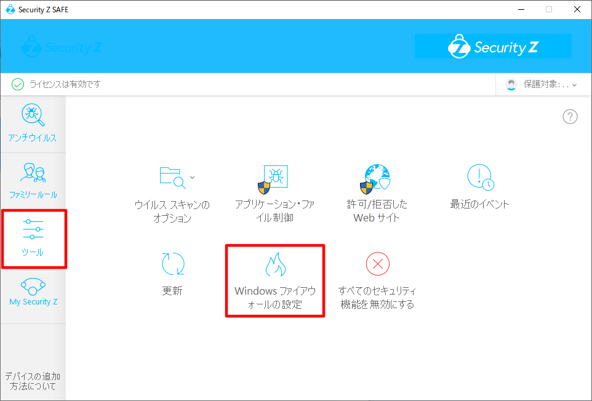
Task: Open My Security Z from sidebar
Action: [x=33, y=287]
